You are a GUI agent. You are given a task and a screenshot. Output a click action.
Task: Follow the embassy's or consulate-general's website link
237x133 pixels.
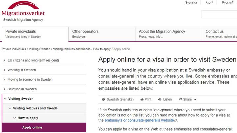pos(139,120)
